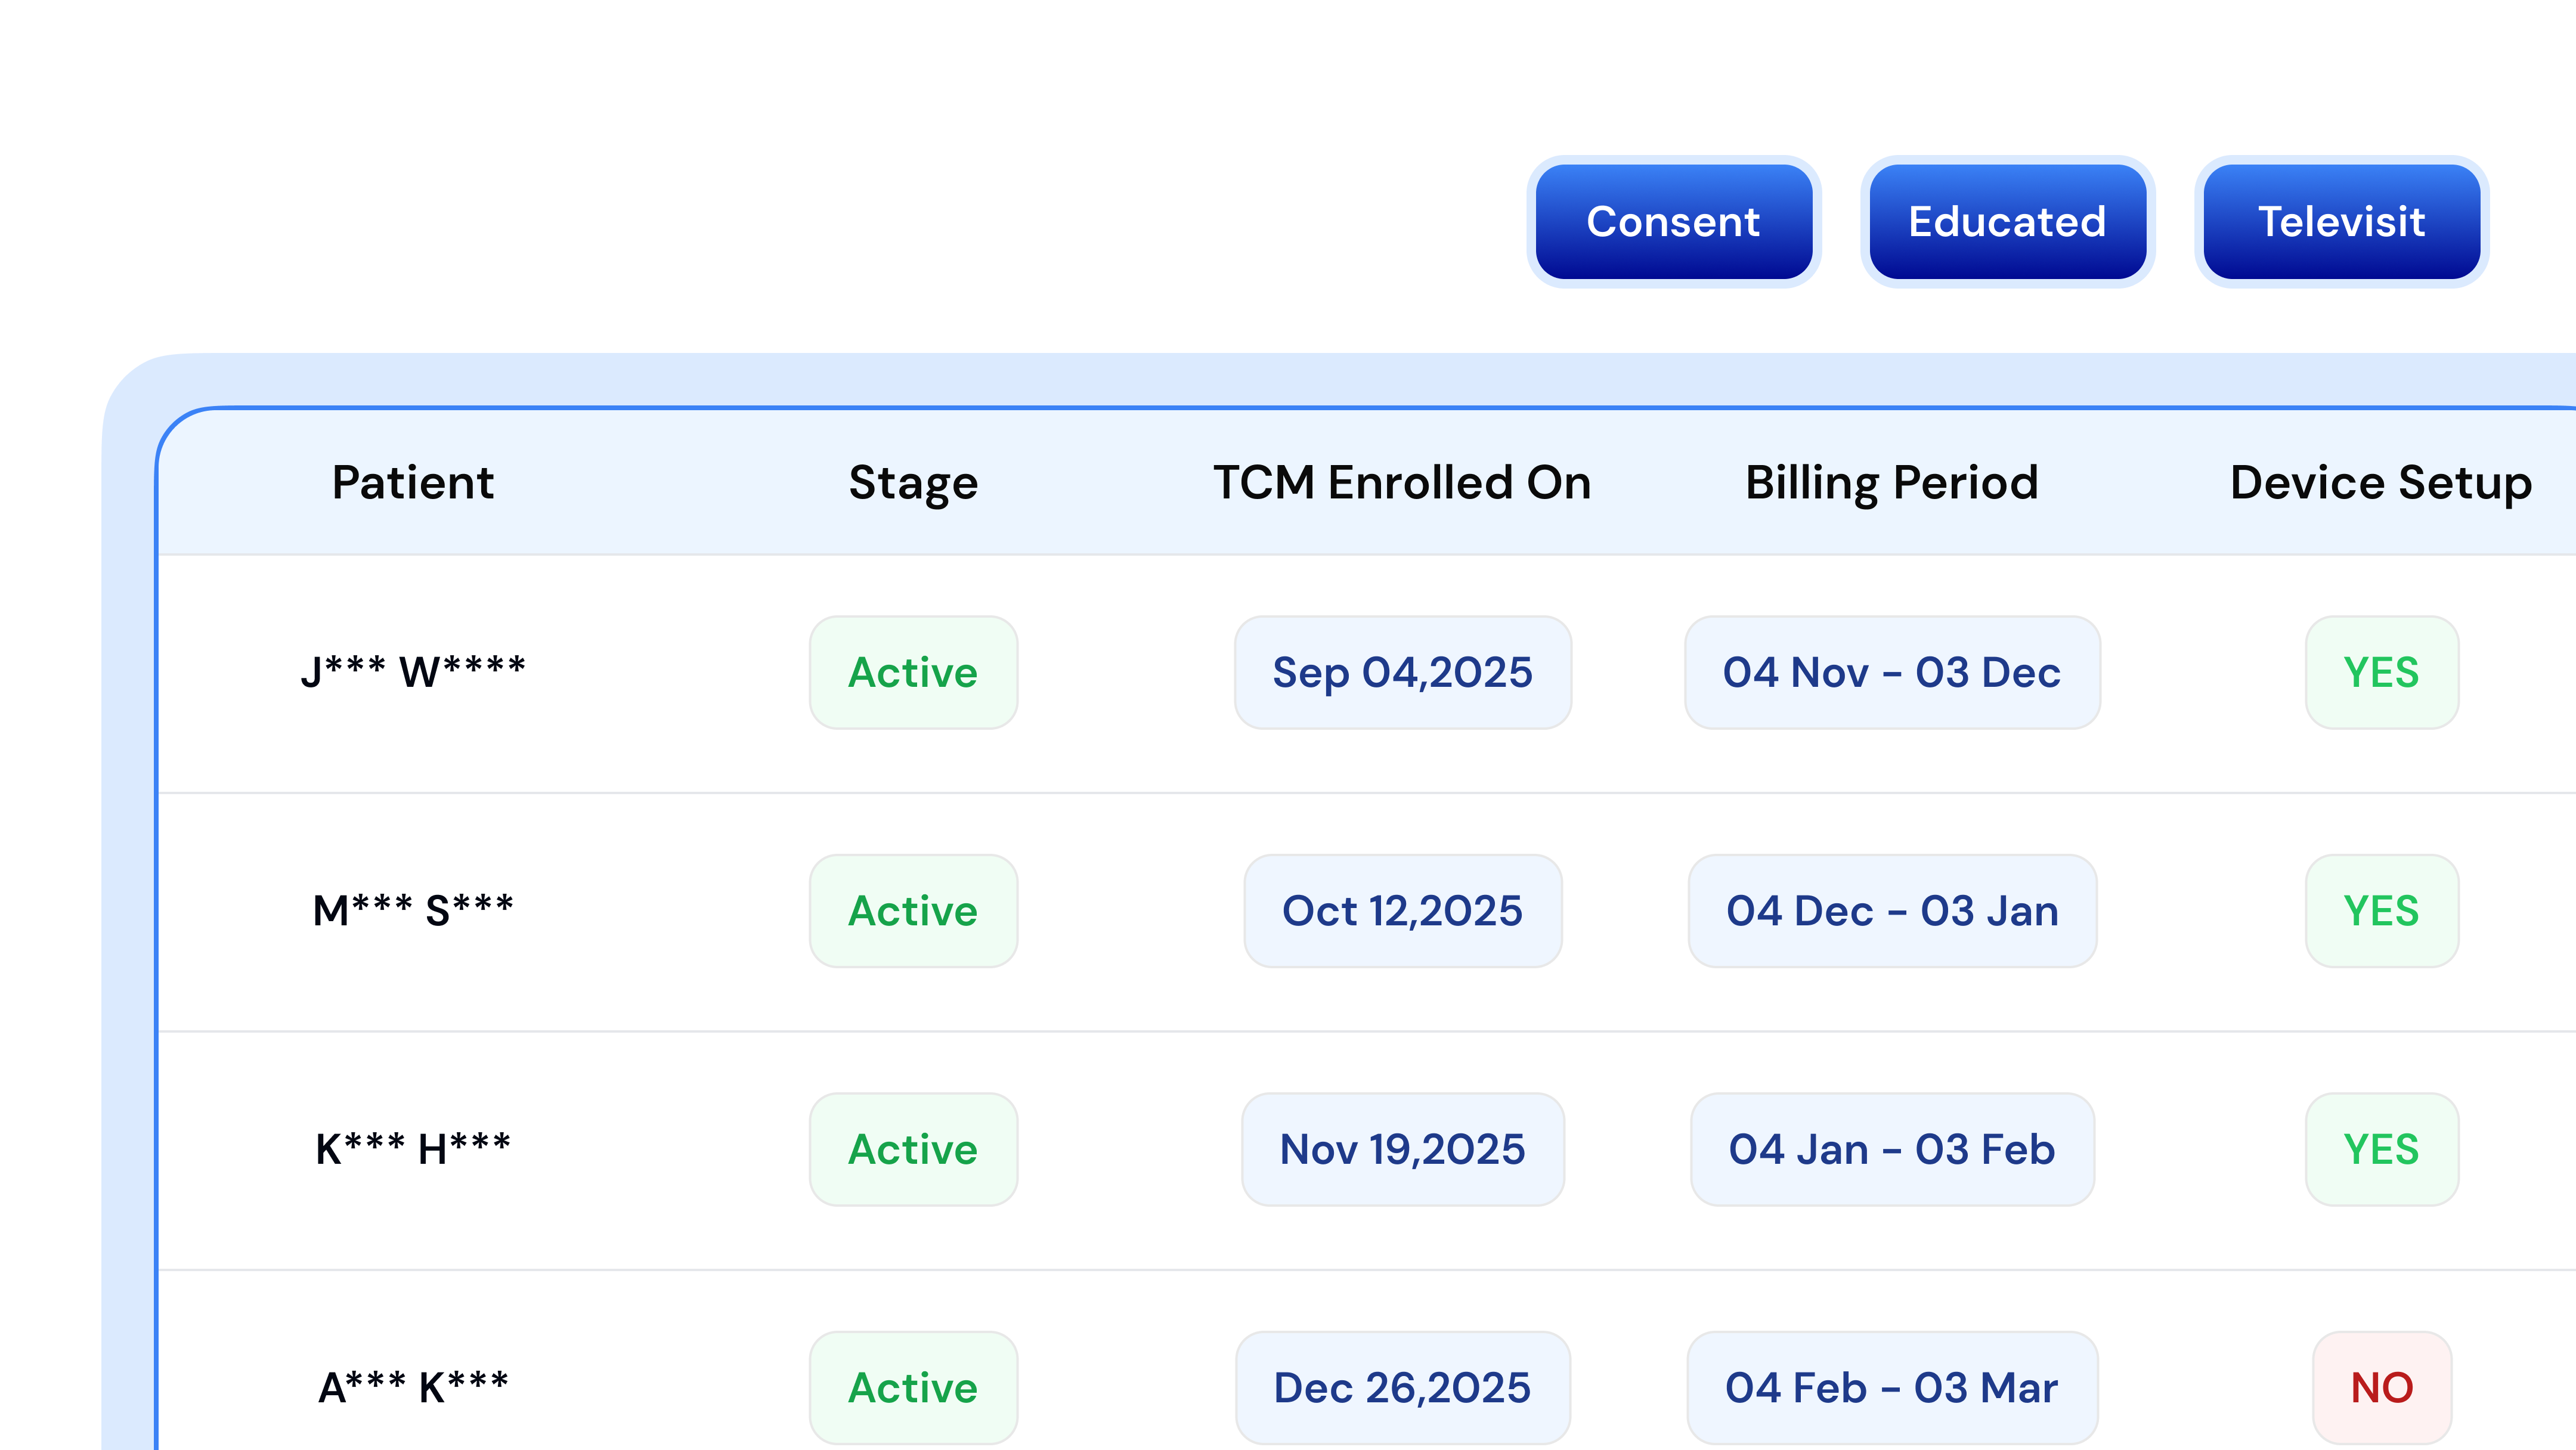Click the Patient column header
Screen dimensions: 2576x1450
413,483
